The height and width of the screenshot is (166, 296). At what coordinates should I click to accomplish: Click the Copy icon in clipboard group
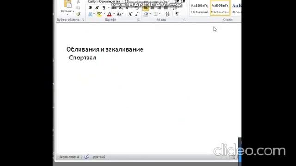78,8
